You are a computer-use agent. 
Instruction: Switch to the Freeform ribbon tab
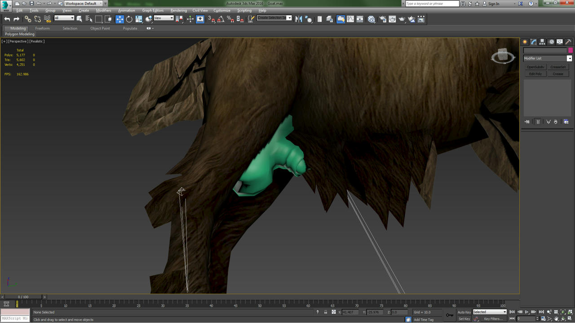pyautogui.click(x=43, y=28)
